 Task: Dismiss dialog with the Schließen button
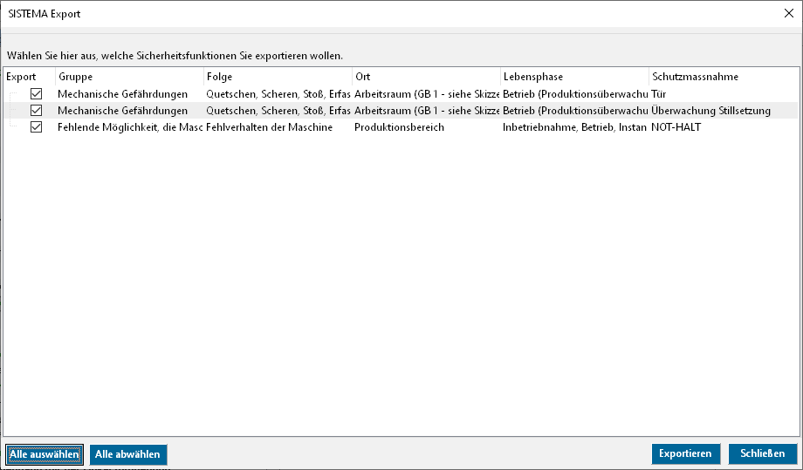coord(762,454)
